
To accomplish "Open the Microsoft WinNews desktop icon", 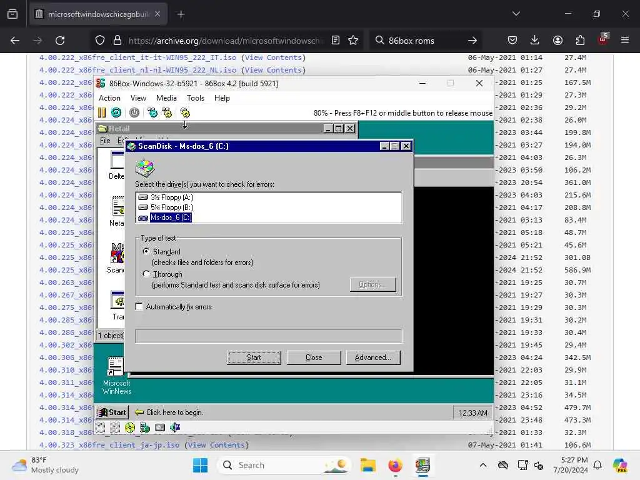I will [116, 376].
